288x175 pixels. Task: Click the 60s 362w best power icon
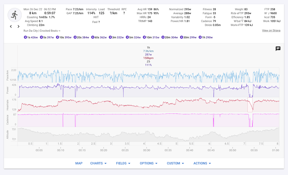tap(93, 37)
